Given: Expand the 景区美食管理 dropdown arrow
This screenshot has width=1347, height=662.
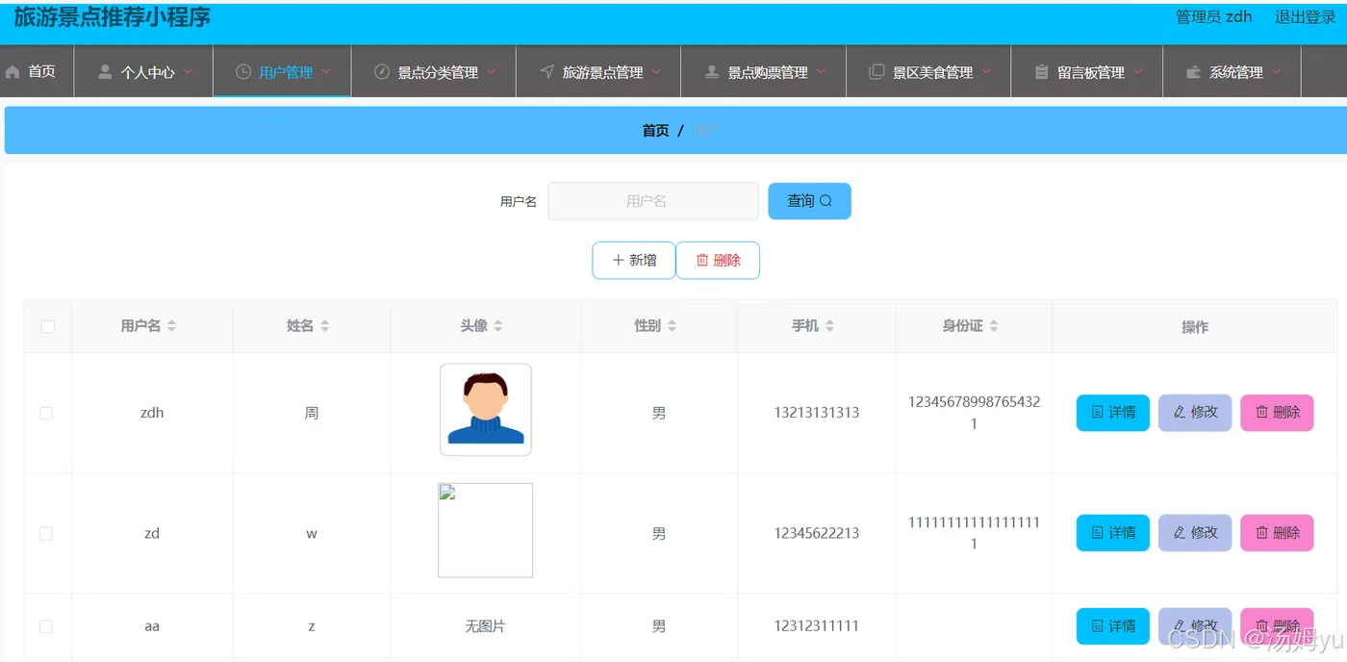Looking at the screenshot, I should pos(986,71).
